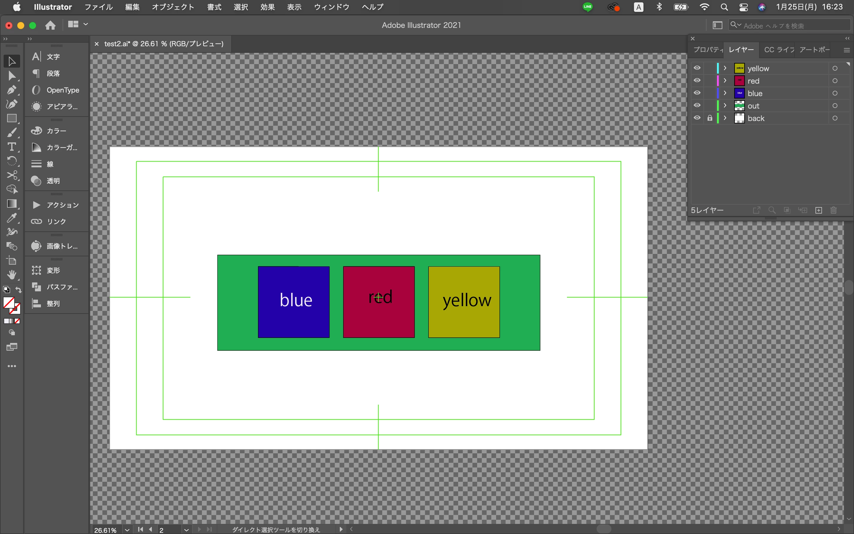The width and height of the screenshot is (854, 534).
Task: Select the Scissors tool
Action: click(x=12, y=175)
